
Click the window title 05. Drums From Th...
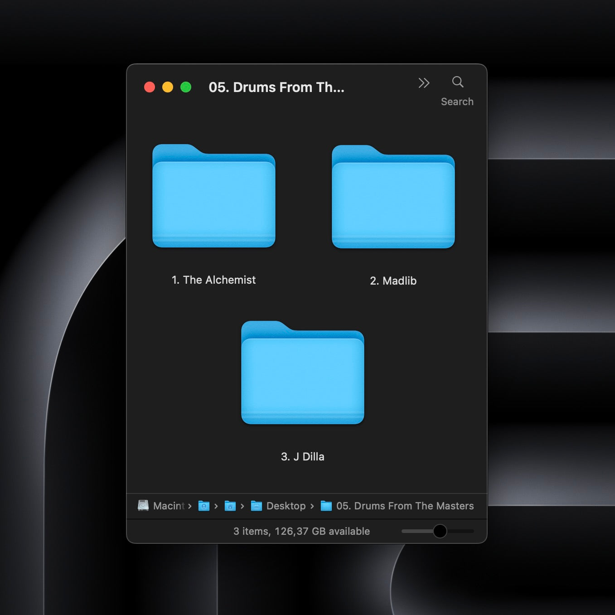(276, 87)
